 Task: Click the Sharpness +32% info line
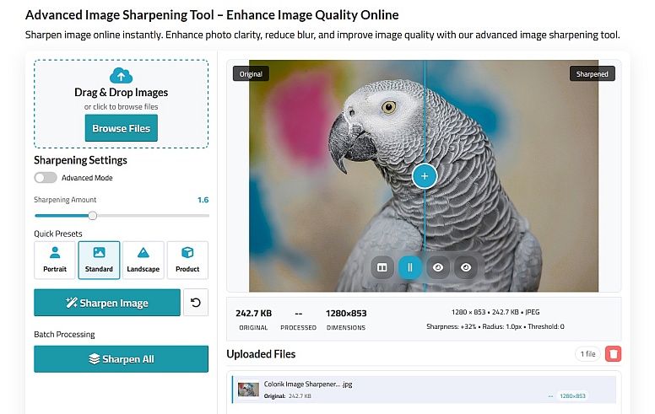point(495,326)
